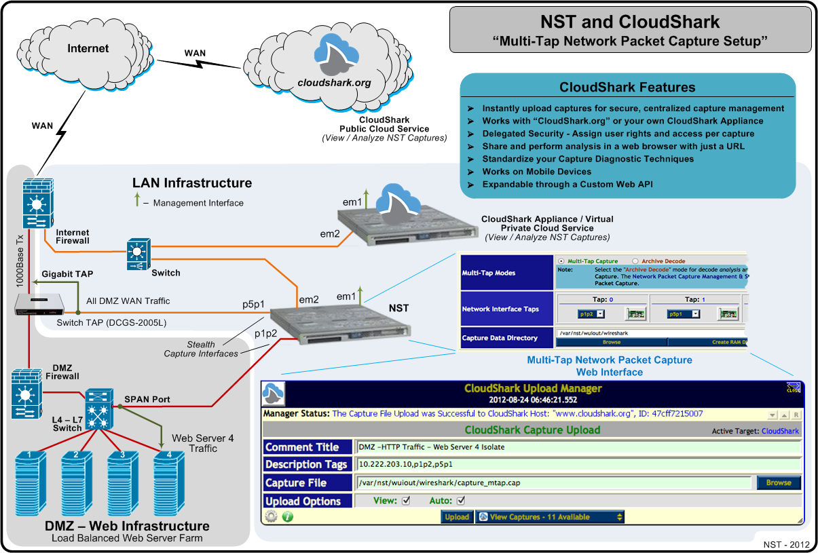Screen dimensions: 818x553
Task: Click the p1p2 network card icon under Tap 0
Action: 636,314
